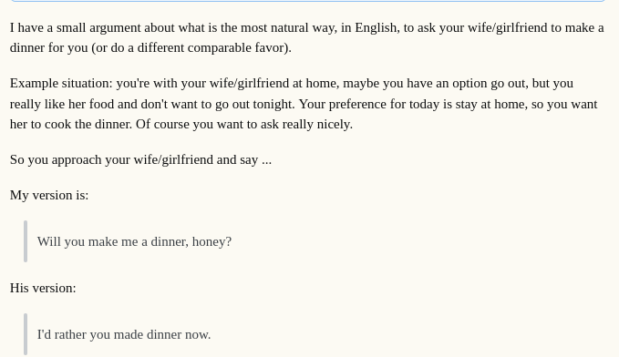The height and width of the screenshot is (357, 619).
Task: Click the line containing 'don't want to go out tonight'
Action: tap(304, 104)
